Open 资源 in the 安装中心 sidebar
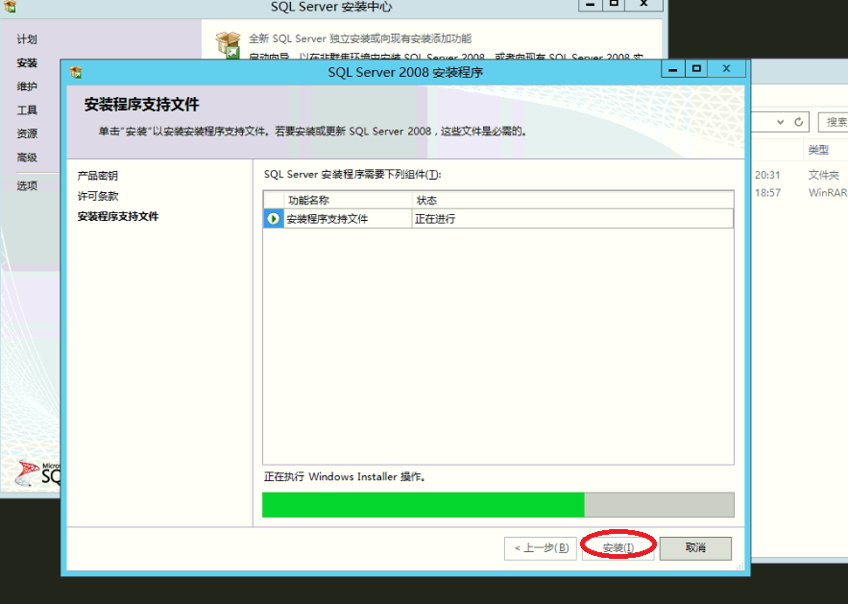The height and width of the screenshot is (604, 848). coord(27,133)
